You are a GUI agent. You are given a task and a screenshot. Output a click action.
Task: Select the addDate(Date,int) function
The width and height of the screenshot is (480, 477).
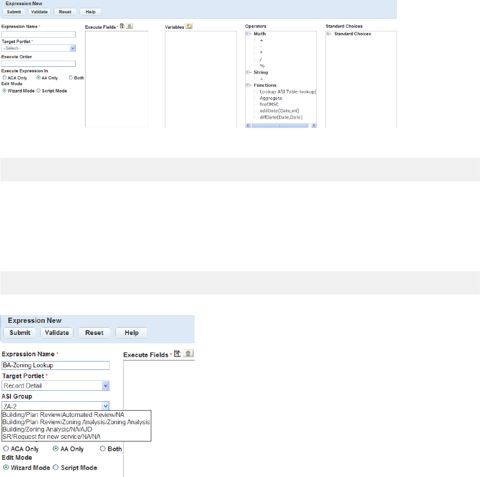click(x=280, y=111)
